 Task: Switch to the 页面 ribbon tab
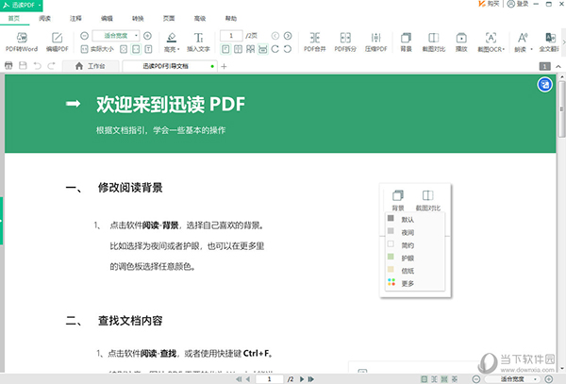169,19
